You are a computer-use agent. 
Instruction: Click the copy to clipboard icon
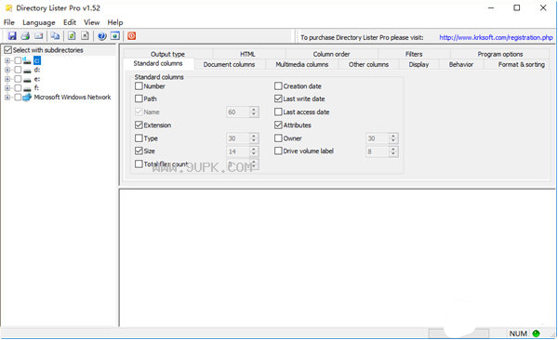(55, 36)
